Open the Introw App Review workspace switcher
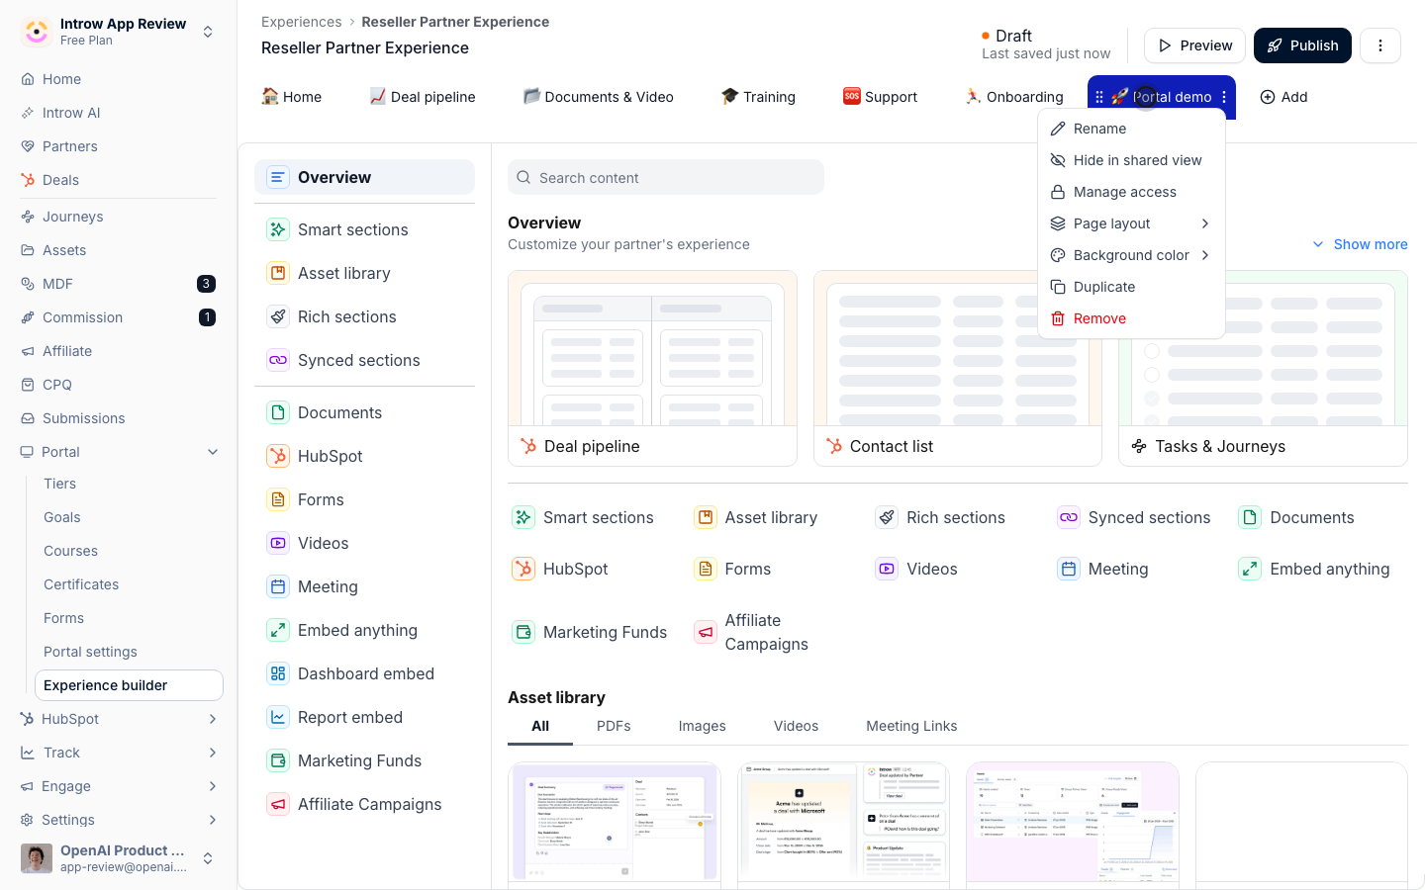The image size is (1425, 890). (x=118, y=32)
